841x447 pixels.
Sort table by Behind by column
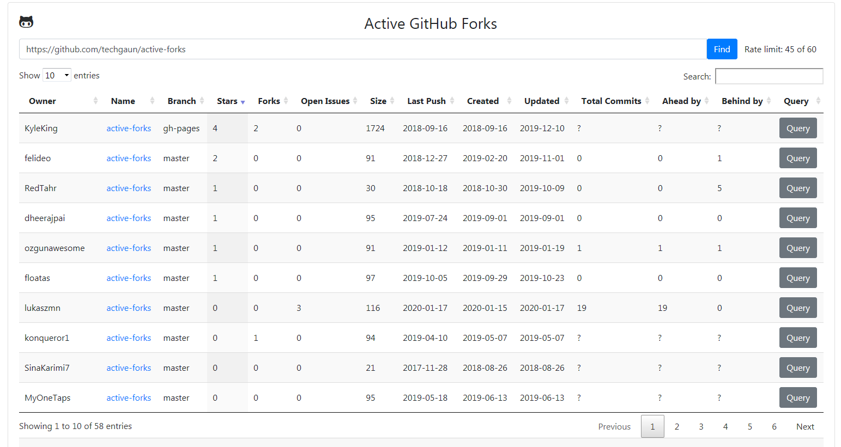pos(743,101)
